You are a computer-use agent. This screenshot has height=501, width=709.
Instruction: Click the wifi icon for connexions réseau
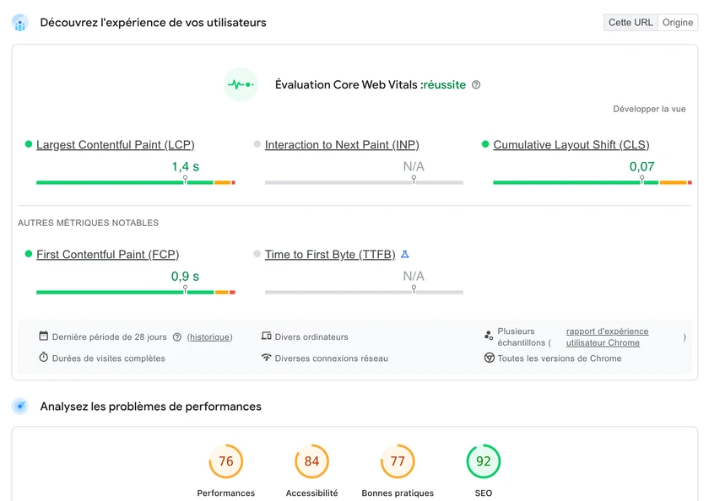click(267, 358)
